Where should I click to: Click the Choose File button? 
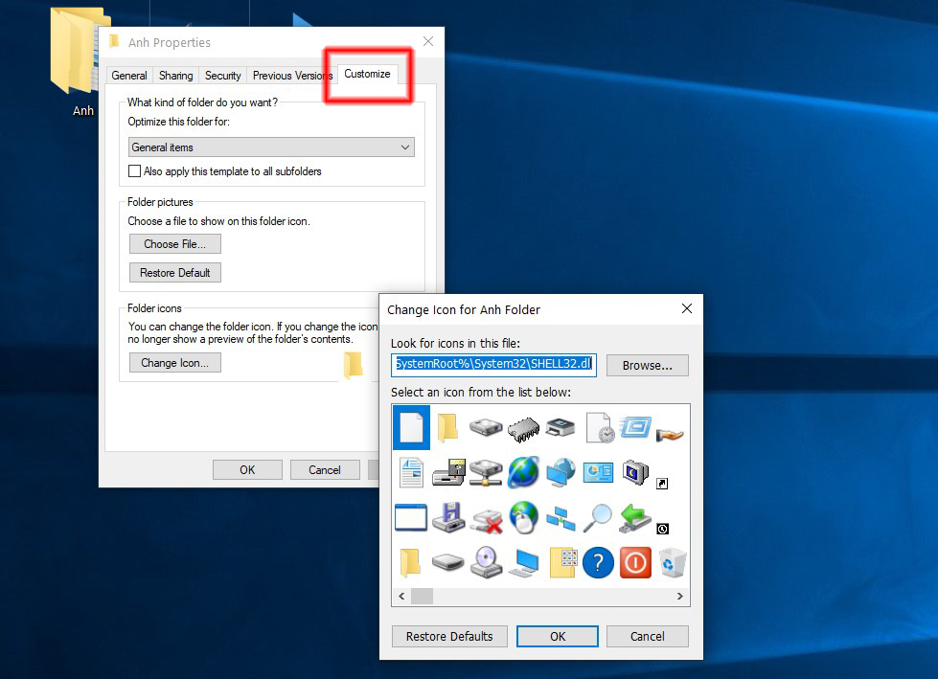coord(174,244)
